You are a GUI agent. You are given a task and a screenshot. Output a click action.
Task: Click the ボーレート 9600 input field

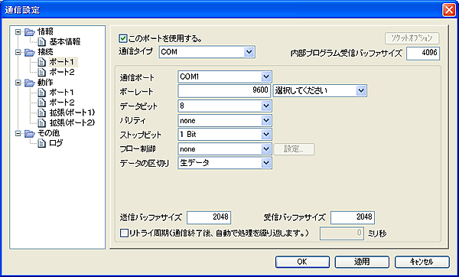[x=224, y=91]
